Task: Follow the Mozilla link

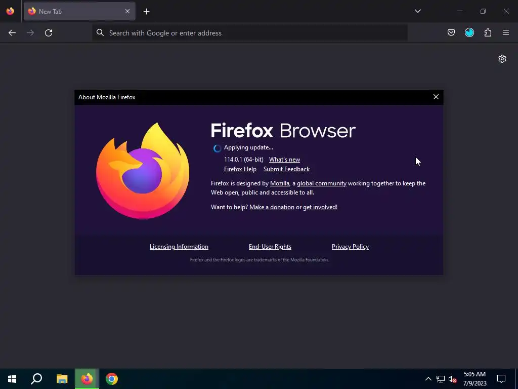Action: 279,183
